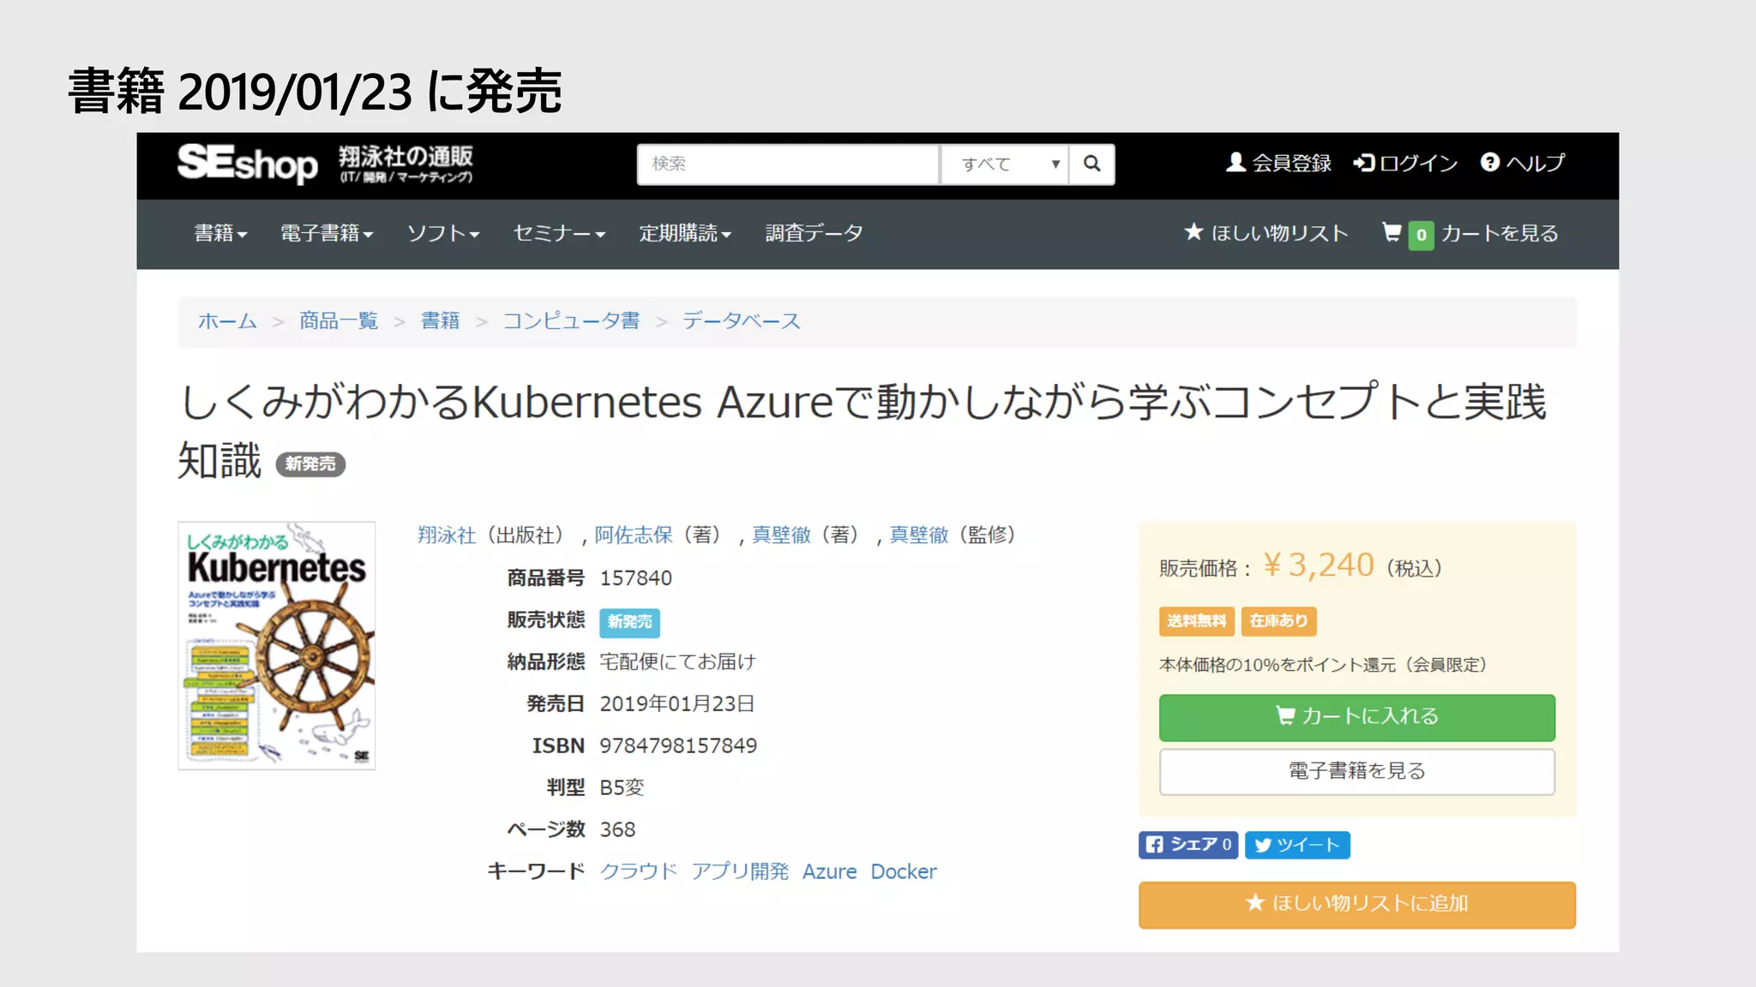
Task: View cart via カートを見る cart icon
Action: pyautogui.click(x=1470, y=233)
